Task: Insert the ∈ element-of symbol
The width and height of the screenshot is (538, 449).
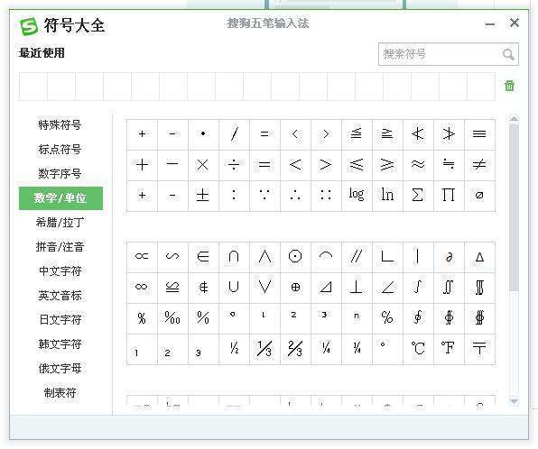Action: pyautogui.click(x=203, y=257)
